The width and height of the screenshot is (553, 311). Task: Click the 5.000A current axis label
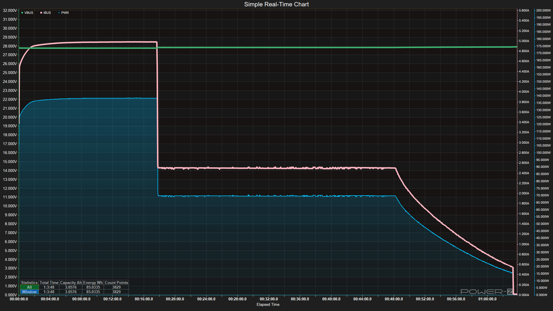[x=524, y=41]
